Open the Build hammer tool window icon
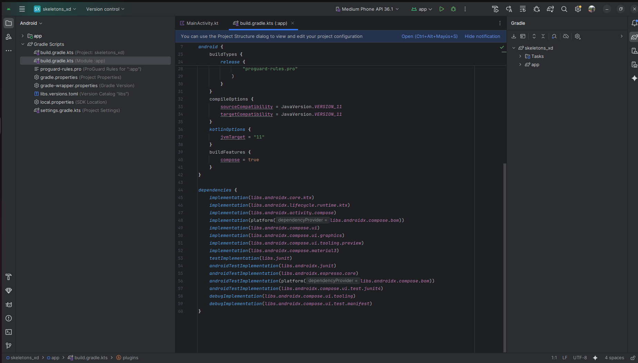The image size is (638, 363). [x=9, y=277]
